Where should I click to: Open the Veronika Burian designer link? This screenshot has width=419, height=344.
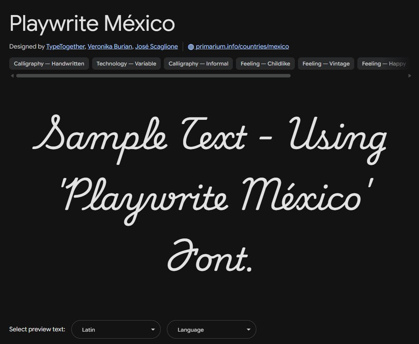[110, 47]
